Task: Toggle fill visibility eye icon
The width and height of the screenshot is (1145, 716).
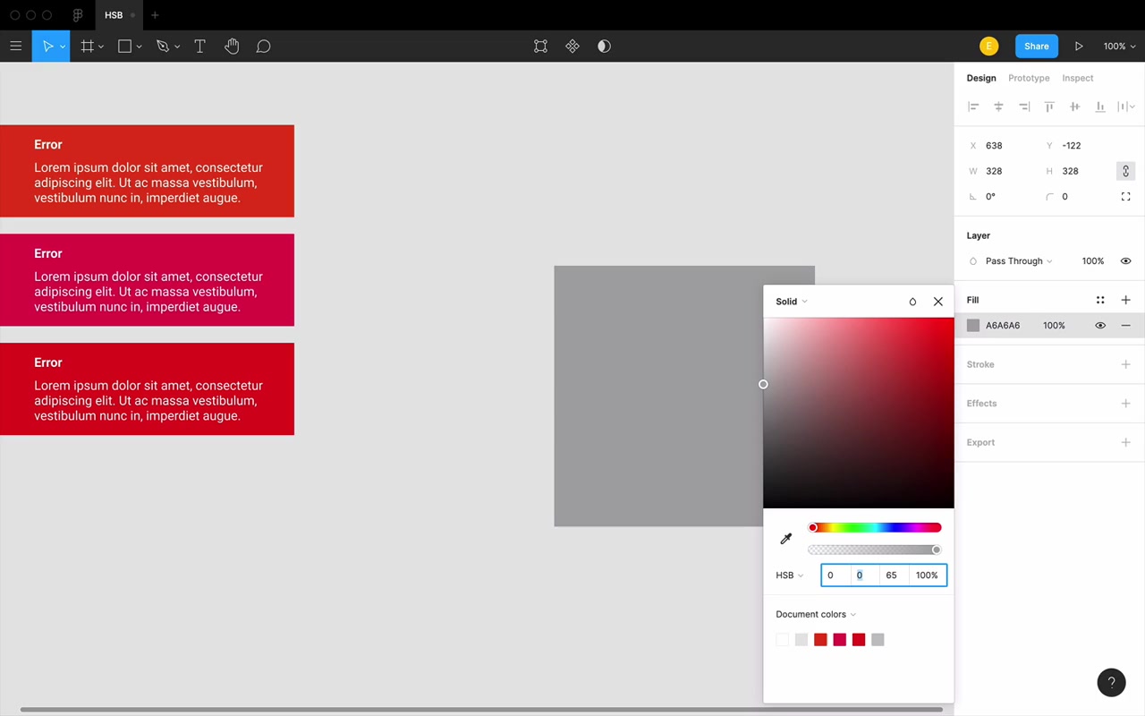Action: coord(1100,326)
